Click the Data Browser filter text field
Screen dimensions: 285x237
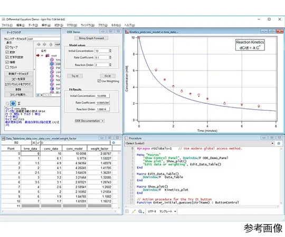(52, 95)
